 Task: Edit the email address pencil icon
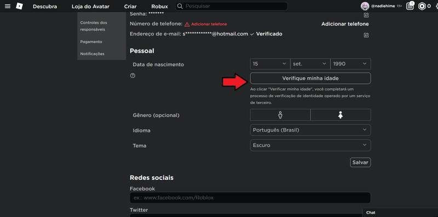pyautogui.click(x=366, y=35)
